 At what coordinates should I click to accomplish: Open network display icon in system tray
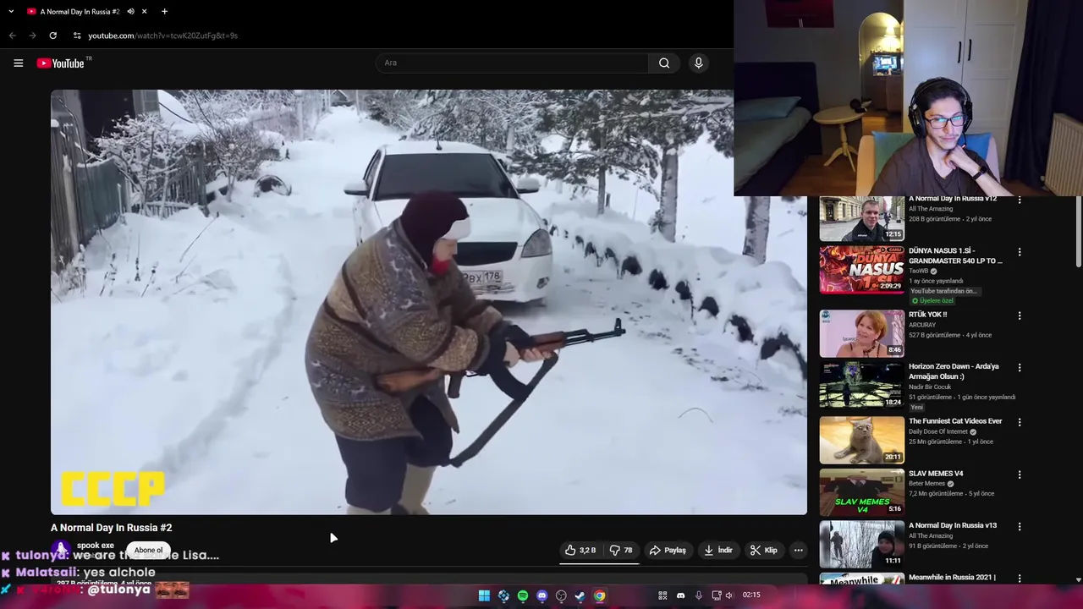click(x=716, y=595)
